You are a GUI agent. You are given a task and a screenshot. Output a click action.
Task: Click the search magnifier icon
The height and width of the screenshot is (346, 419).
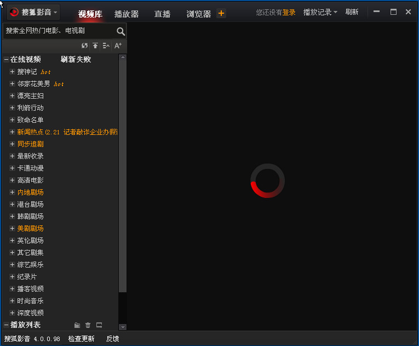point(121,31)
